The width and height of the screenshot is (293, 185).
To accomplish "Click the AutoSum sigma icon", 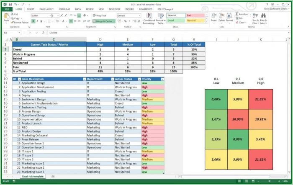I will (x=237, y=14).
